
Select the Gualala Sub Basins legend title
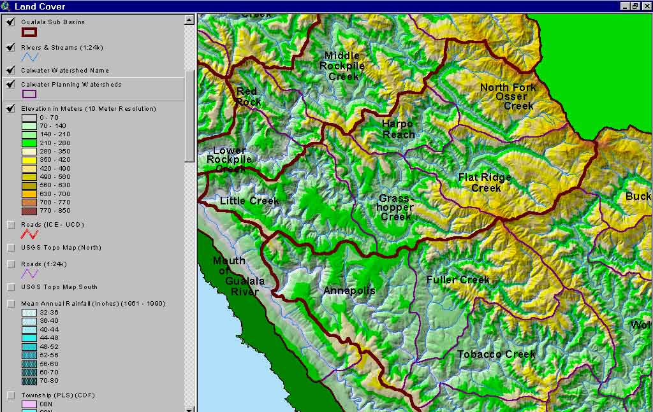pos(53,22)
